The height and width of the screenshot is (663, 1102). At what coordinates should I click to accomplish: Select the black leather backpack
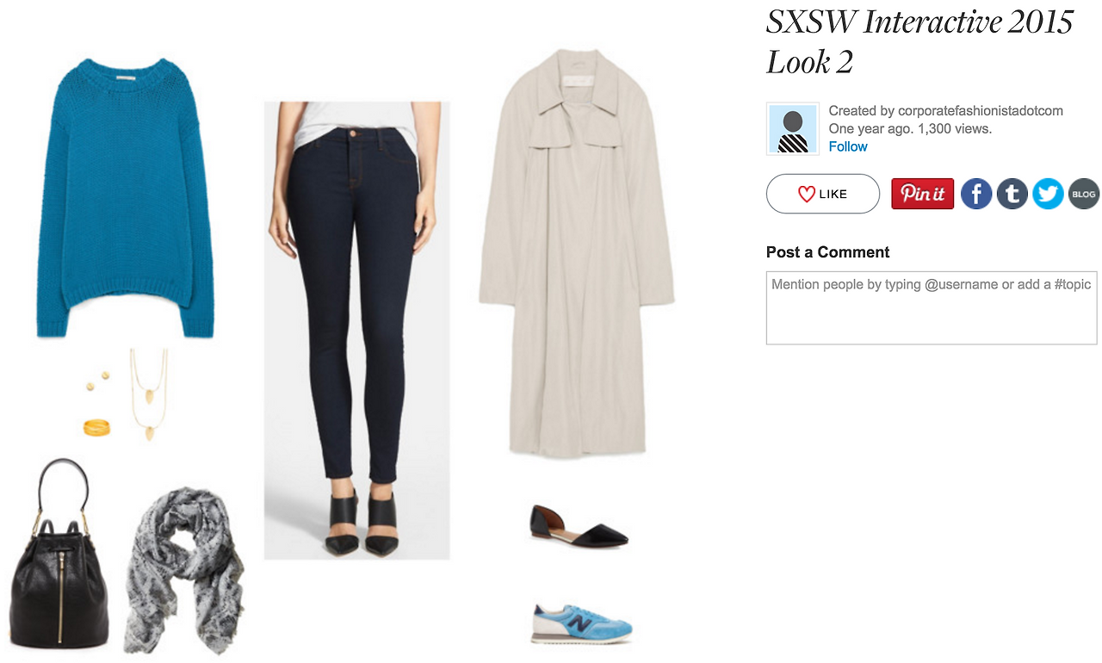[x=59, y=554]
